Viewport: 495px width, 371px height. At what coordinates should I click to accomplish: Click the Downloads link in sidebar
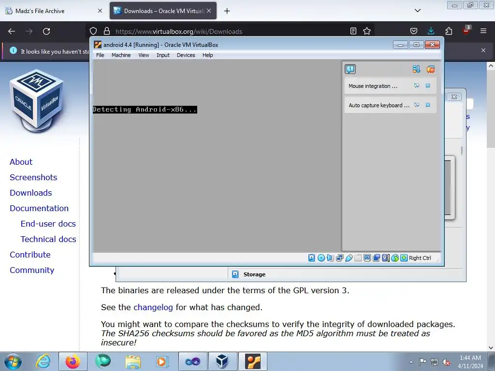pos(31,193)
